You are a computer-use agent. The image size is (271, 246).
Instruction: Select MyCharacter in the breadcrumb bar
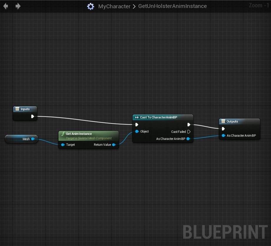[x=114, y=6]
